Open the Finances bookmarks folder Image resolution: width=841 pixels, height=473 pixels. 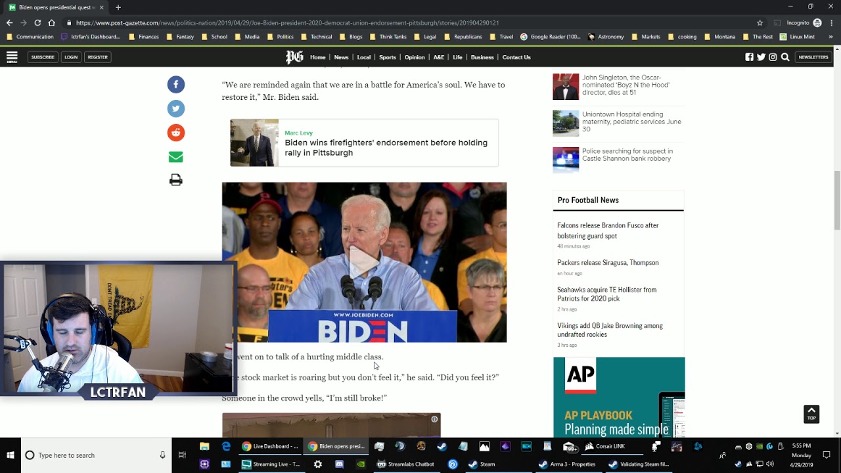tap(144, 37)
